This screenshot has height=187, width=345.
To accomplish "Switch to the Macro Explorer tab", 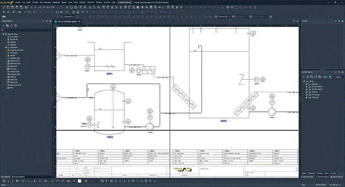I will pyautogui.click(x=337, y=177).
